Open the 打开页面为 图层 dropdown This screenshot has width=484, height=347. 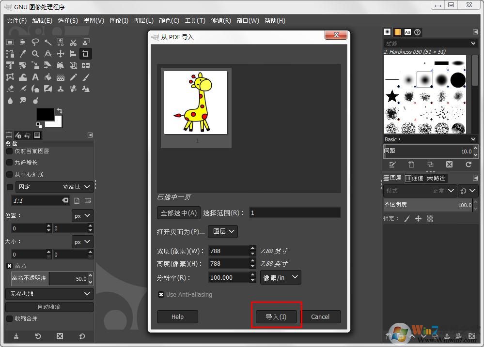click(222, 231)
